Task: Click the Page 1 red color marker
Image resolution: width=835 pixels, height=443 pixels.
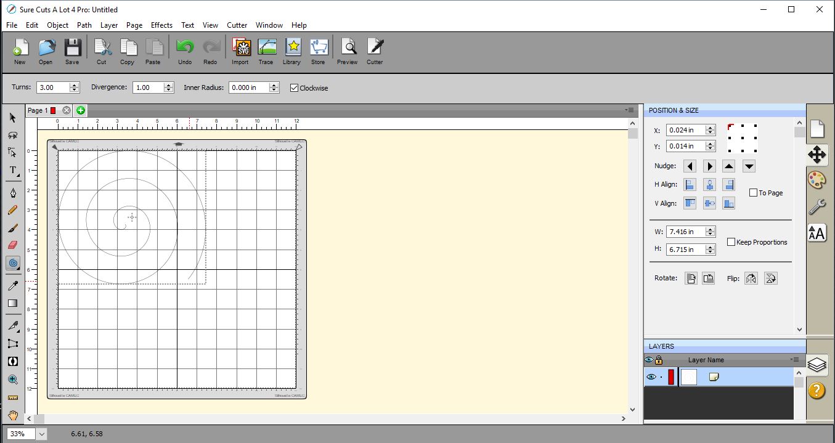Action: coord(53,110)
